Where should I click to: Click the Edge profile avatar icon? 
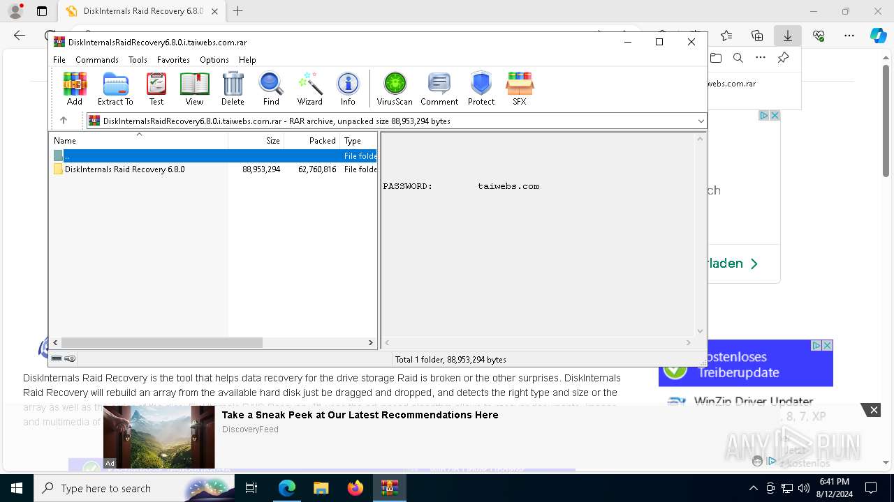tap(15, 11)
